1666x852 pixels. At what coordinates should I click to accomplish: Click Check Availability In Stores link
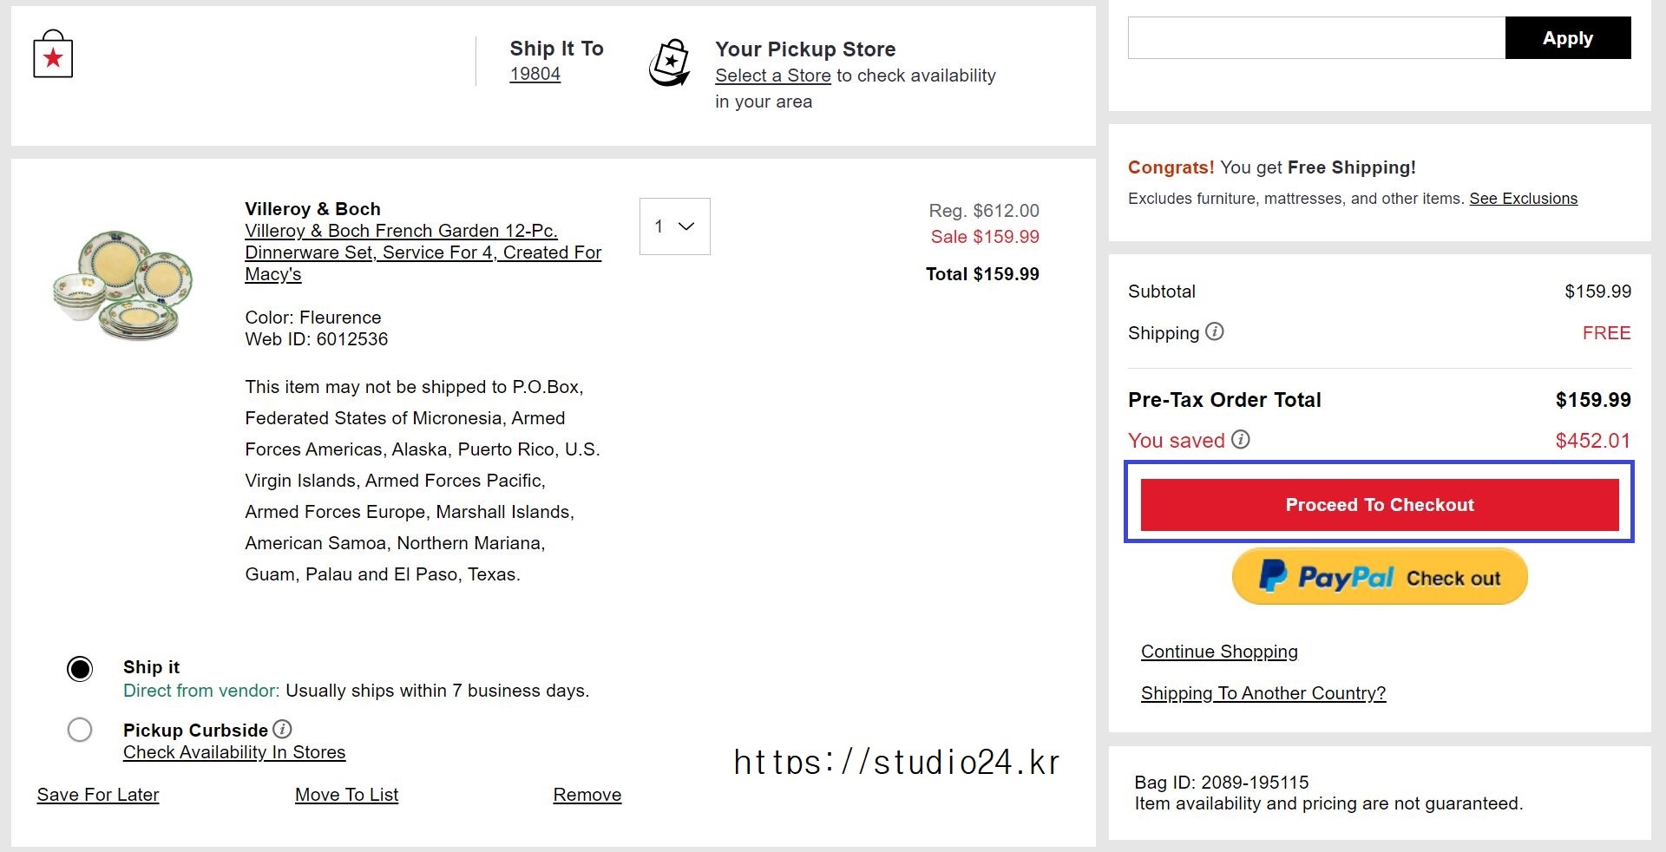[x=234, y=752]
